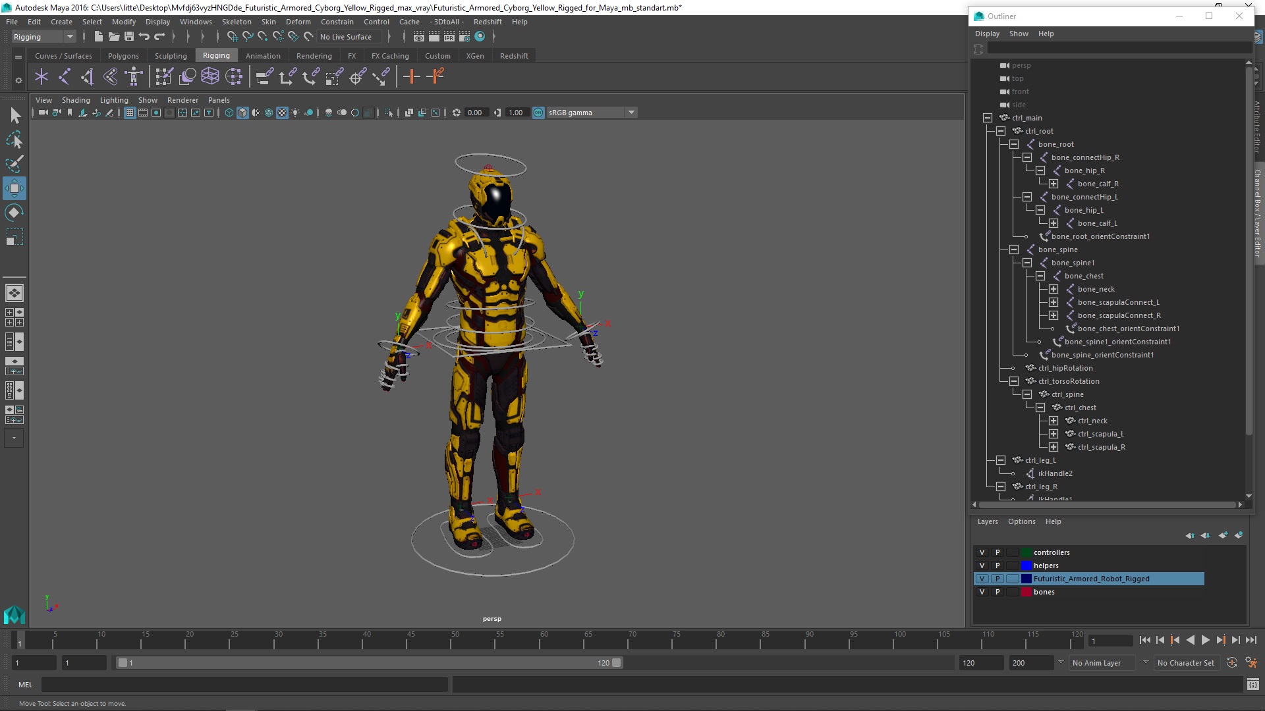Select the Rotate tool in toolbox
The image size is (1265, 711).
click(14, 213)
